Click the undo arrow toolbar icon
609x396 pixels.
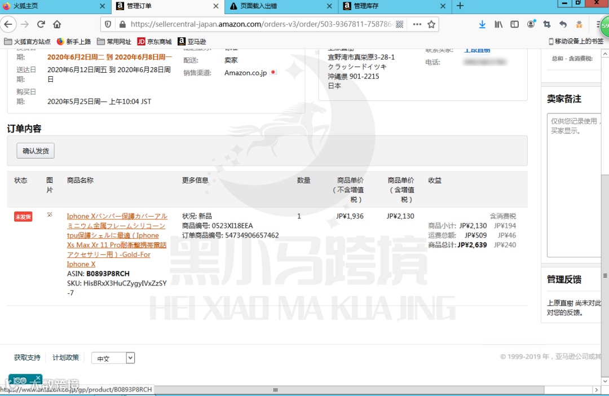coord(563,24)
